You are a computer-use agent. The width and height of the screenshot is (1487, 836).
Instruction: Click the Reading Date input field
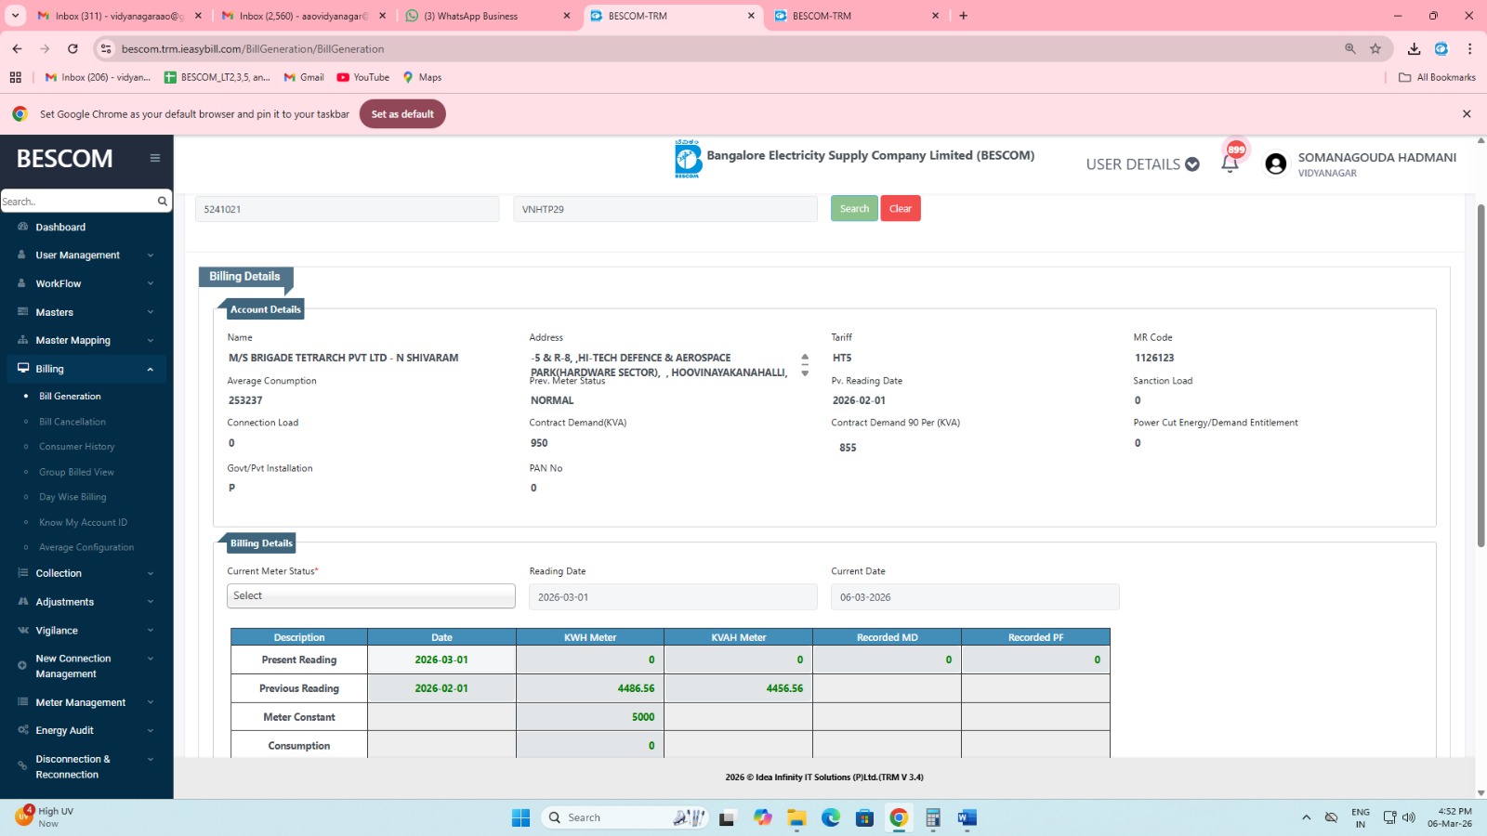[x=673, y=597]
